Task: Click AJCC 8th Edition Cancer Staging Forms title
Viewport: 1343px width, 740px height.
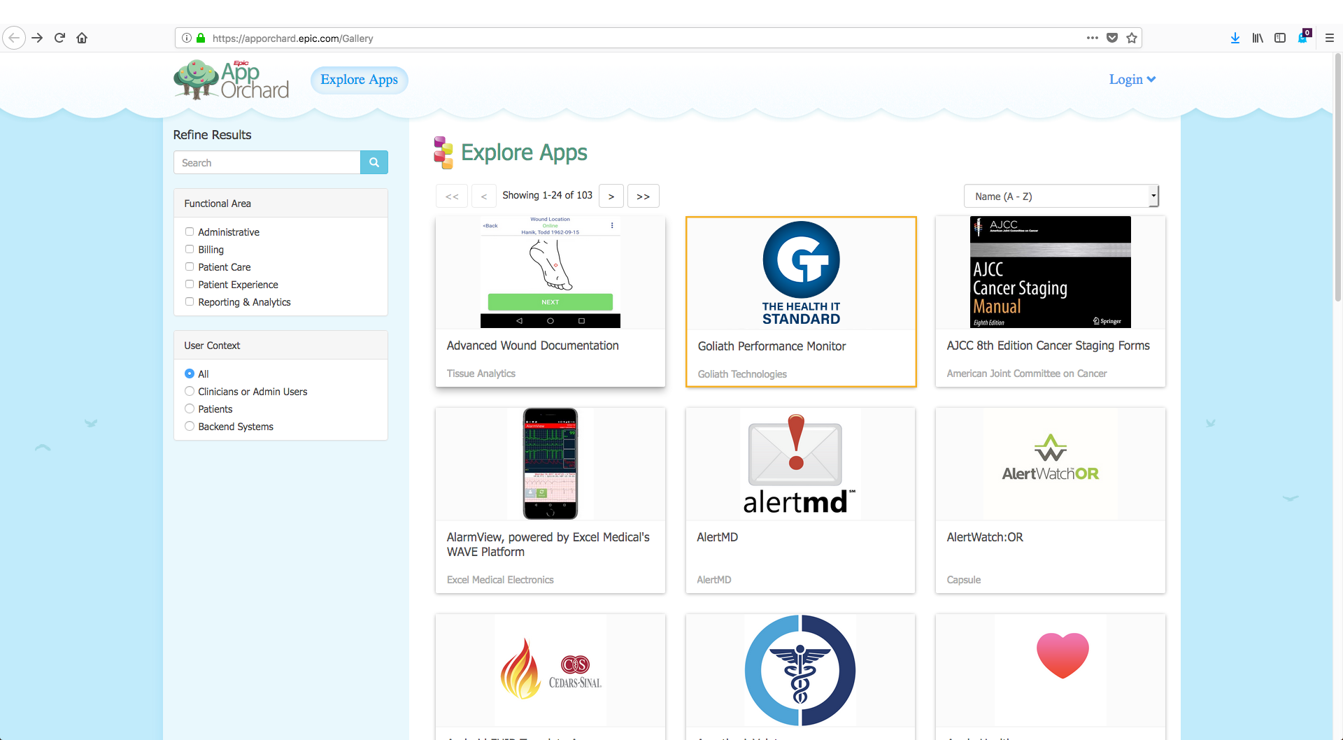Action: [x=1048, y=346]
